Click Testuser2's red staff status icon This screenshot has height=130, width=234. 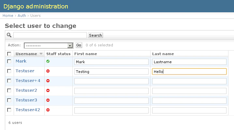pos(48,90)
